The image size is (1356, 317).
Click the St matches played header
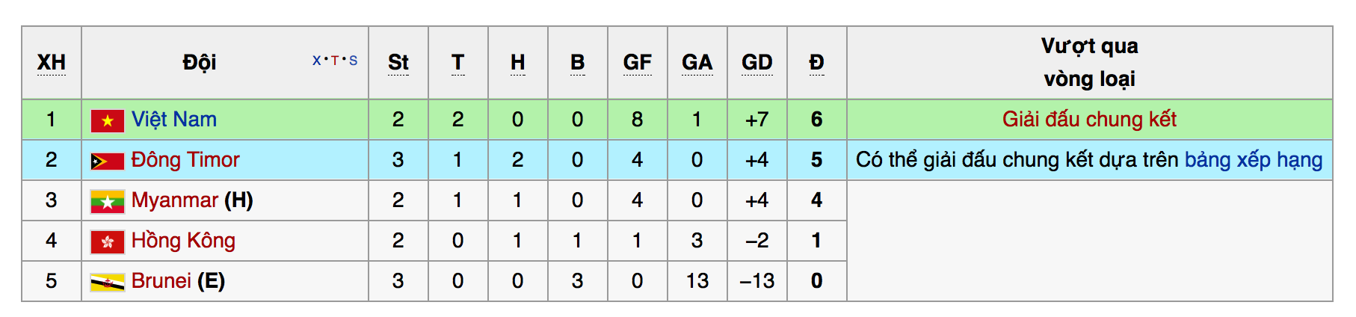398,63
